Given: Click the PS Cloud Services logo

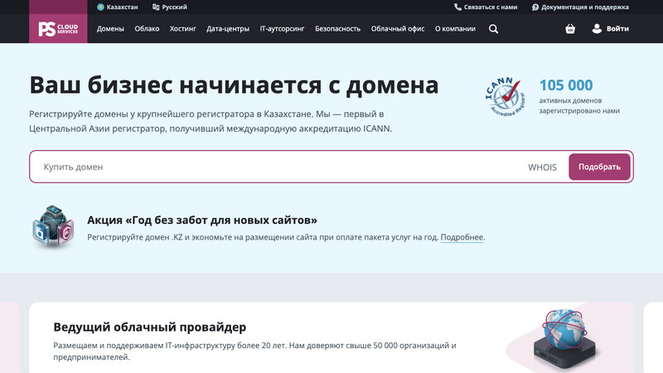Looking at the screenshot, I should click(x=58, y=29).
